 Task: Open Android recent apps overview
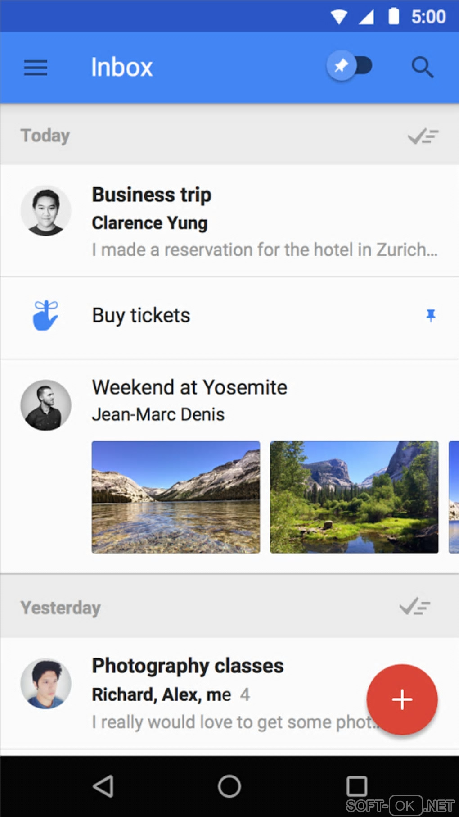pos(356,786)
